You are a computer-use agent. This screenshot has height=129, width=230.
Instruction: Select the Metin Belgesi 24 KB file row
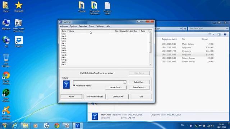click(185, 44)
